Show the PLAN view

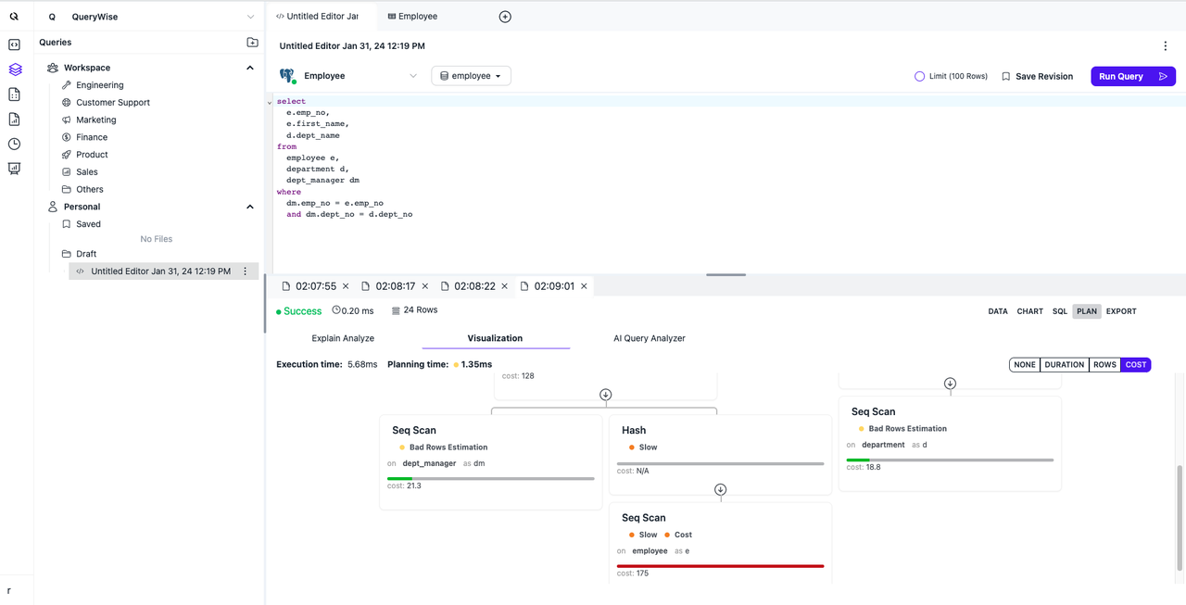pyautogui.click(x=1087, y=311)
